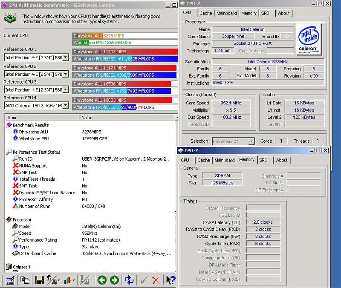Click the front CPU-Z title bar icon

click(181, 150)
